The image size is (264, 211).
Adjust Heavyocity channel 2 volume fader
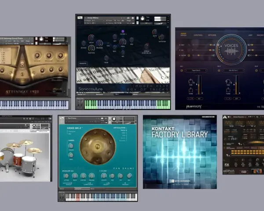(237, 85)
